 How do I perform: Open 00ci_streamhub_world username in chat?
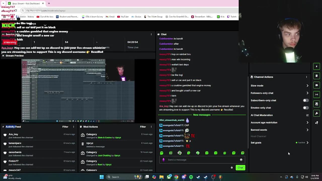click(x=172, y=120)
